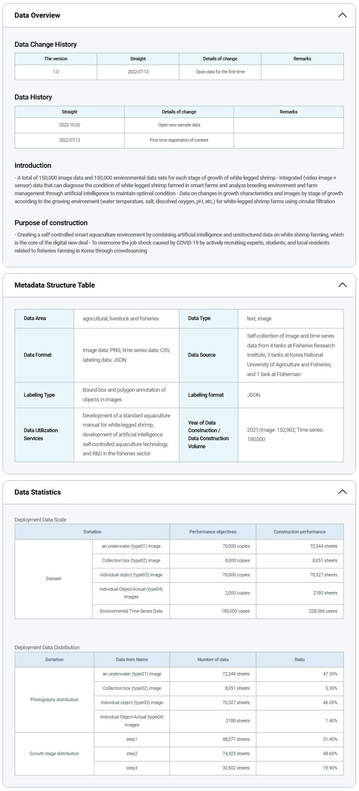The width and height of the screenshot is (359, 791).
Task: Click the Data Overview heading
Action: point(37,15)
